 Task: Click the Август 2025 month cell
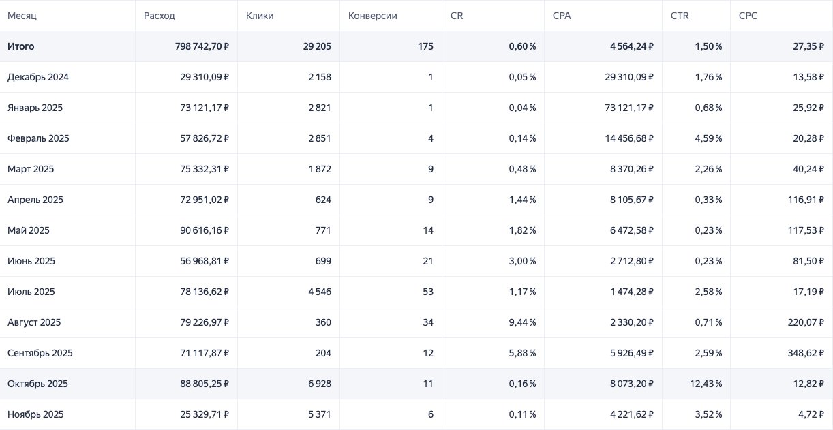pos(34,322)
